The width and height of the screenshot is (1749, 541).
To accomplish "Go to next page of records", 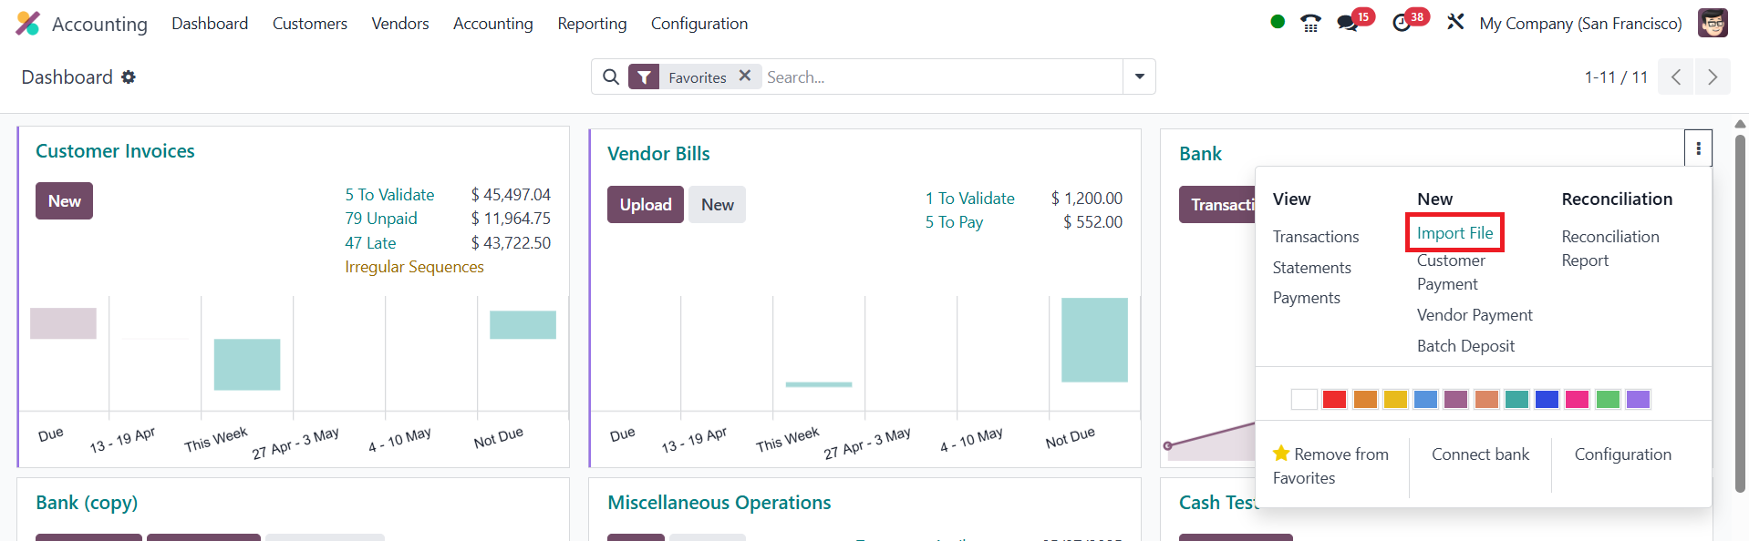I will coord(1712,77).
